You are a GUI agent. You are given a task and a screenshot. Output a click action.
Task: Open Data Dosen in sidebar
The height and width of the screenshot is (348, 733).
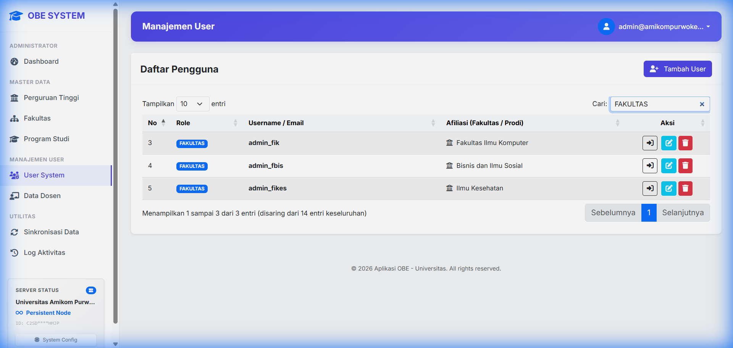coord(42,196)
